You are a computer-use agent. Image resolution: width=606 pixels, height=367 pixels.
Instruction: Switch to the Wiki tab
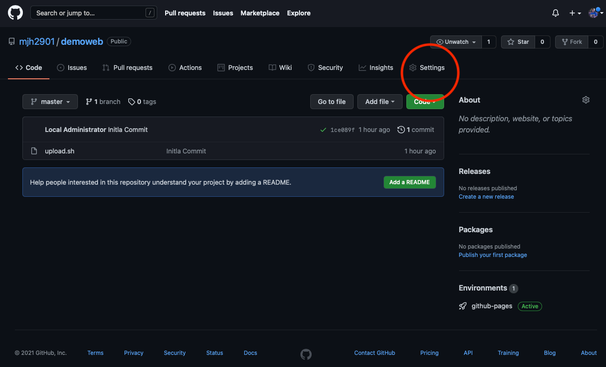(280, 68)
